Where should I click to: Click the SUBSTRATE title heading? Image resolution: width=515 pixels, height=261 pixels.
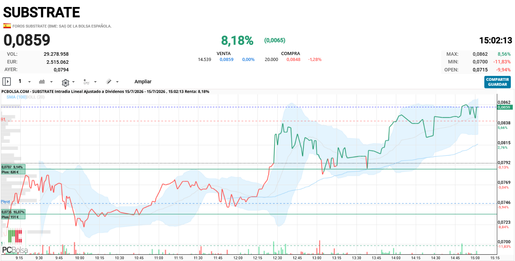tap(42, 13)
